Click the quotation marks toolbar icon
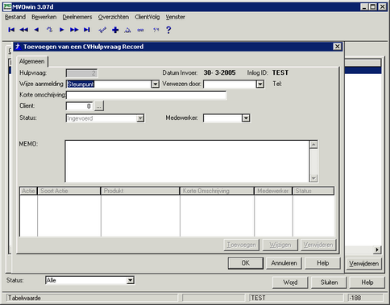Viewport: 390px width, 305px height. (156, 30)
